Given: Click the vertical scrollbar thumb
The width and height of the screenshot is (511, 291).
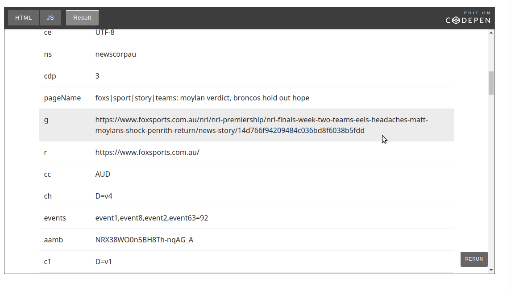Looking at the screenshot, I should [x=491, y=83].
